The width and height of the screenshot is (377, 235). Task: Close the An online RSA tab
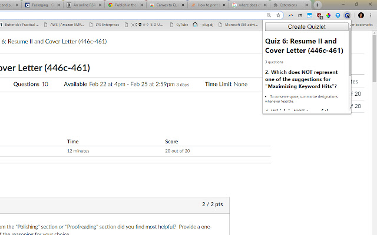(x=100, y=5)
